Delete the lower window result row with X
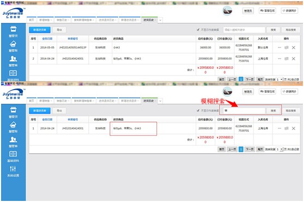 click(x=294, y=128)
